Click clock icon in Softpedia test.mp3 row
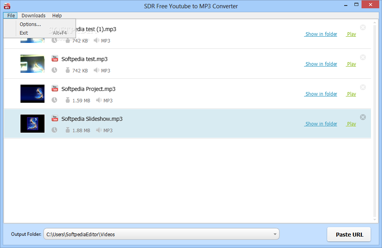The image size is (382, 248). click(x=54, y=70)
